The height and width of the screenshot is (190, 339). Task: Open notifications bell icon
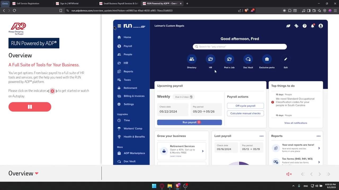(313, 26)
